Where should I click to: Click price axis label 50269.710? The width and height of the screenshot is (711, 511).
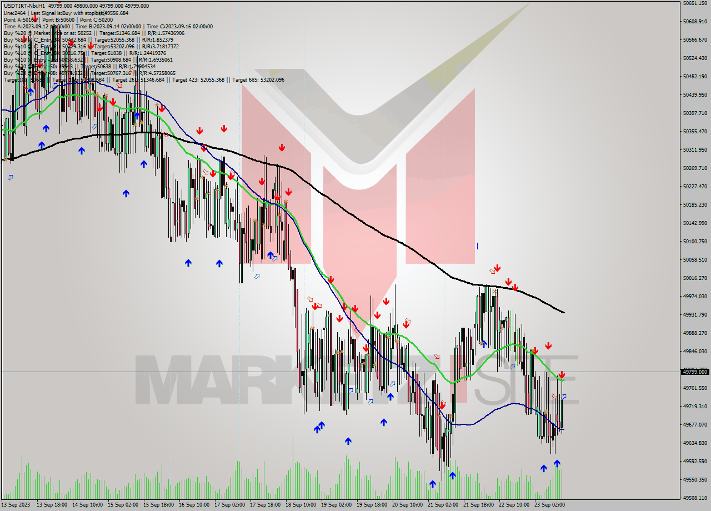(695, 168)
